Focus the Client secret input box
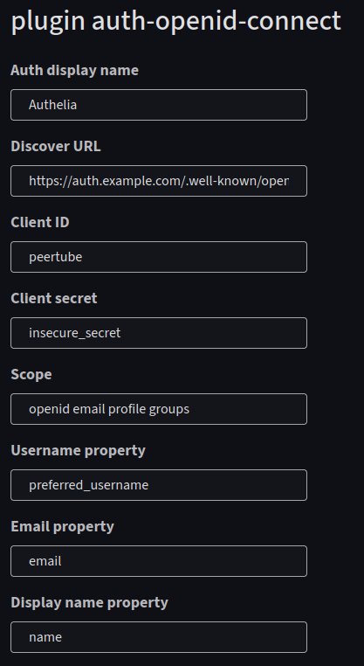 tap(159, 333)
